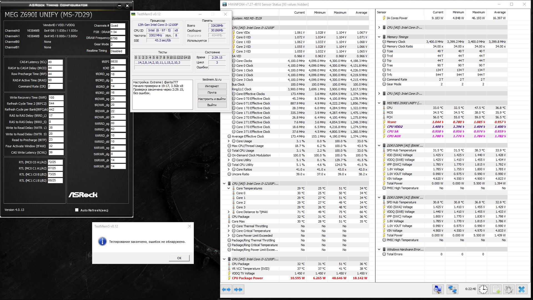This screenshot has height=300, width=533.
Task: Click the Почта button in TestMem5
Action: pos(212,92)
